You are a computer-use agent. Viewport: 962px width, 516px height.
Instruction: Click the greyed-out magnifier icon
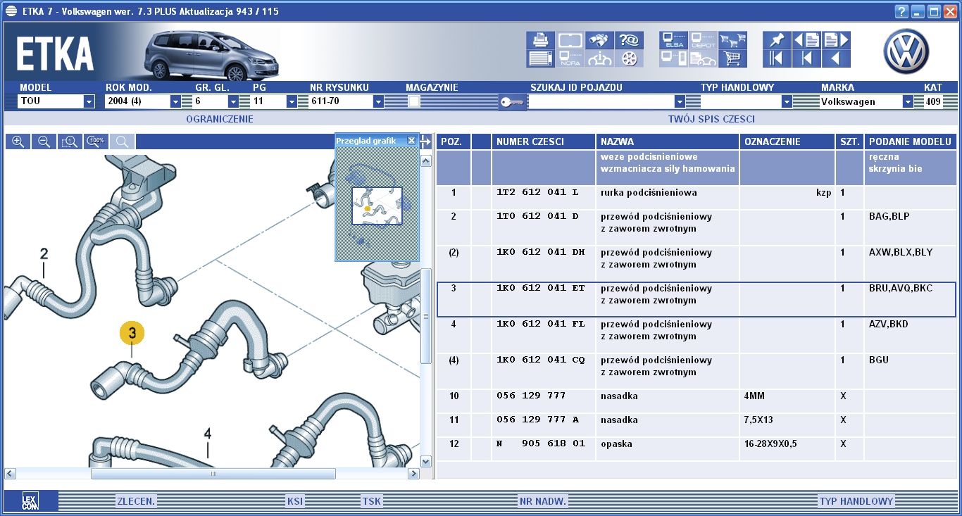[122, 141]
